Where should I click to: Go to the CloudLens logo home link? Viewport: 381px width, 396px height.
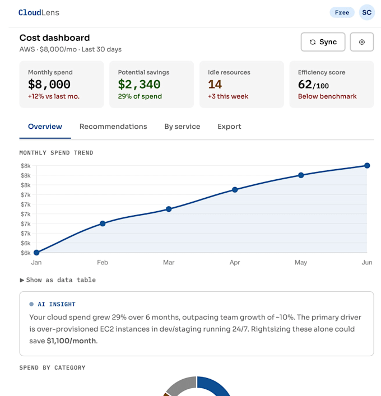pos(39,12)
